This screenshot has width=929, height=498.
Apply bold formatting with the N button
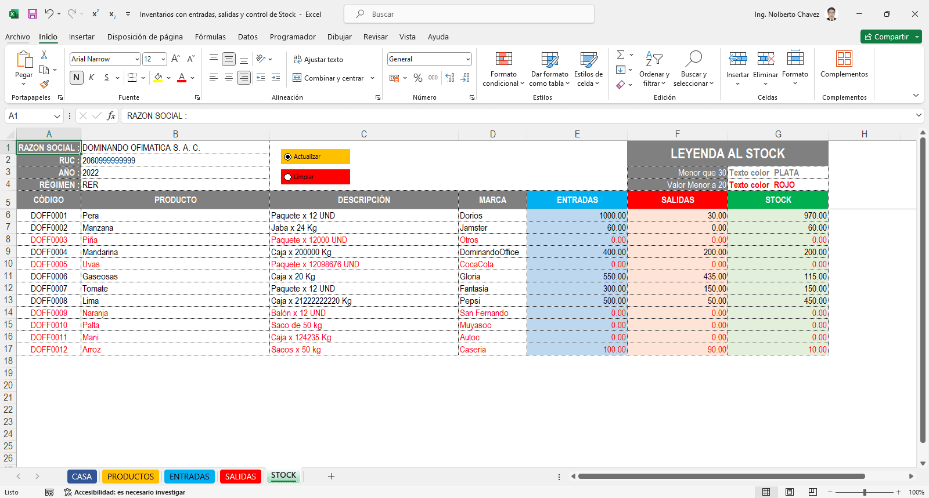76,78
